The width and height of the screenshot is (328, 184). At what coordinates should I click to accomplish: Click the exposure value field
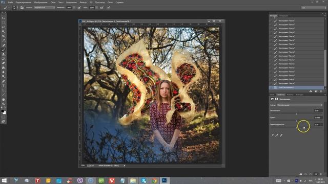point(318,110)
